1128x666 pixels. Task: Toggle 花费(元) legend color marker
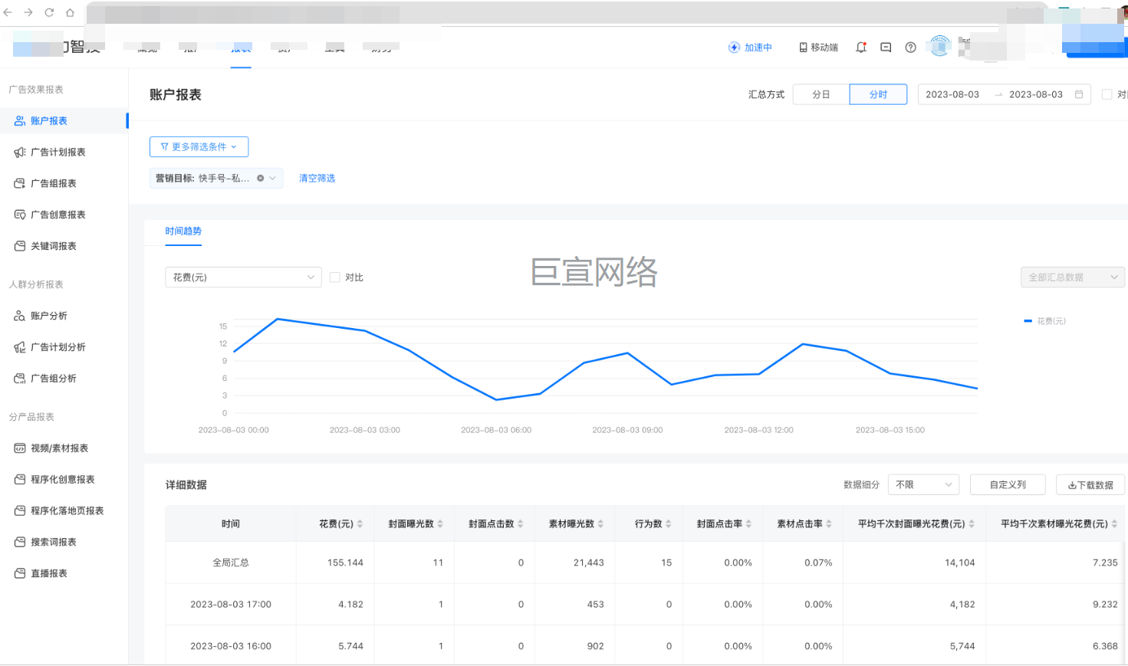coord(1028,321)
